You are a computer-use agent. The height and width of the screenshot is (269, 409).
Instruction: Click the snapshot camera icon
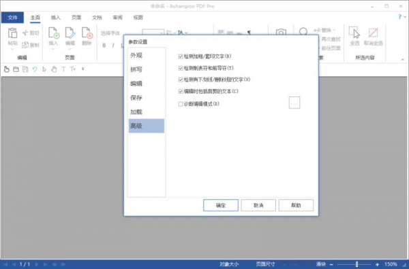pyautogui.click(x=281, y=32)
